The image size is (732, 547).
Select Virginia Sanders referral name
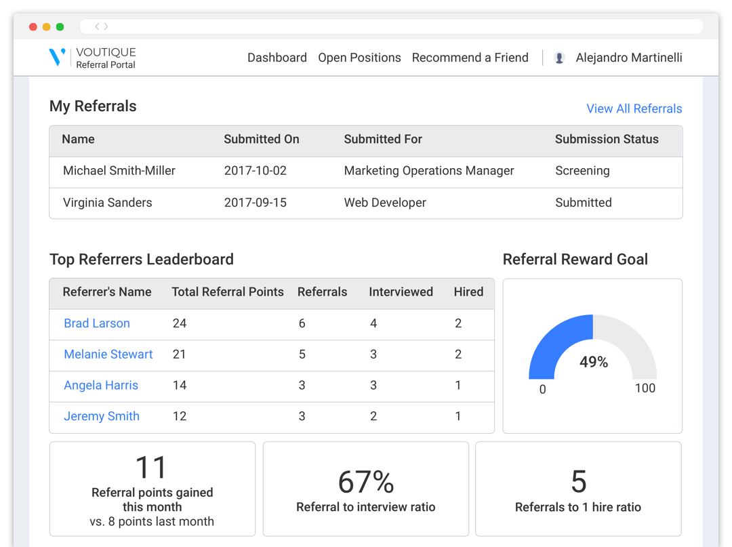pyautogui.click(x=107, y=203)
